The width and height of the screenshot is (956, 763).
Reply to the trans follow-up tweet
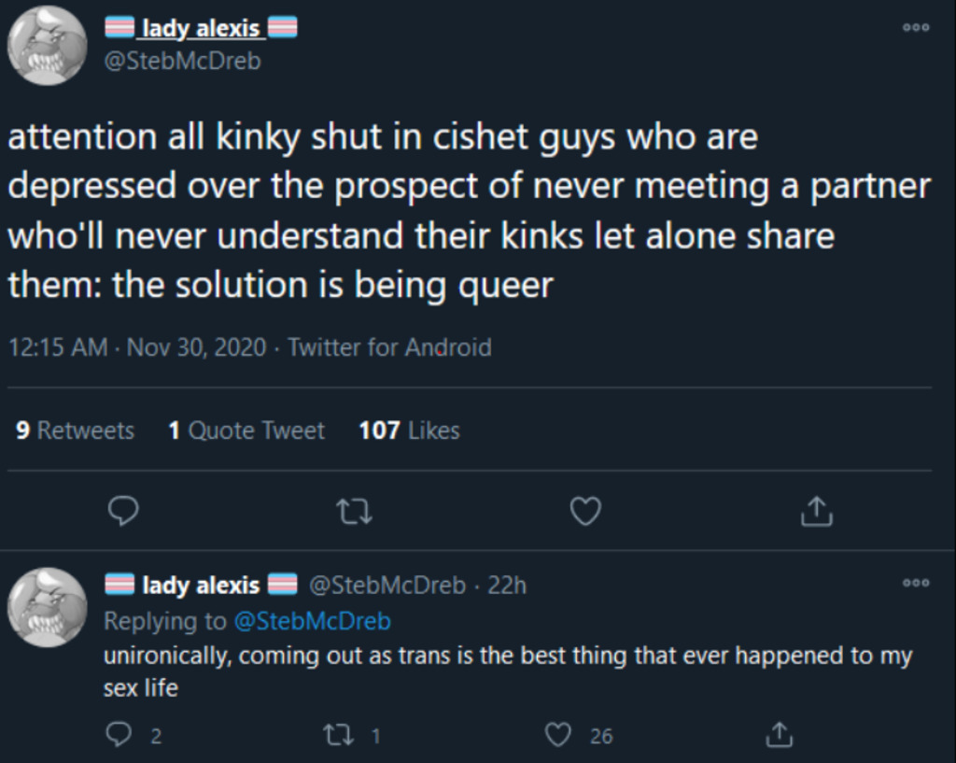(119, 736)
